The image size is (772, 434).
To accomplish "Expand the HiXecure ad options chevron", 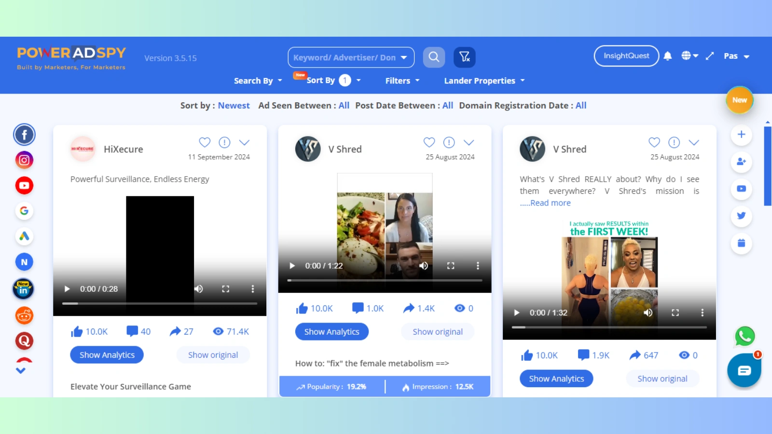I will tap(244, 142).
